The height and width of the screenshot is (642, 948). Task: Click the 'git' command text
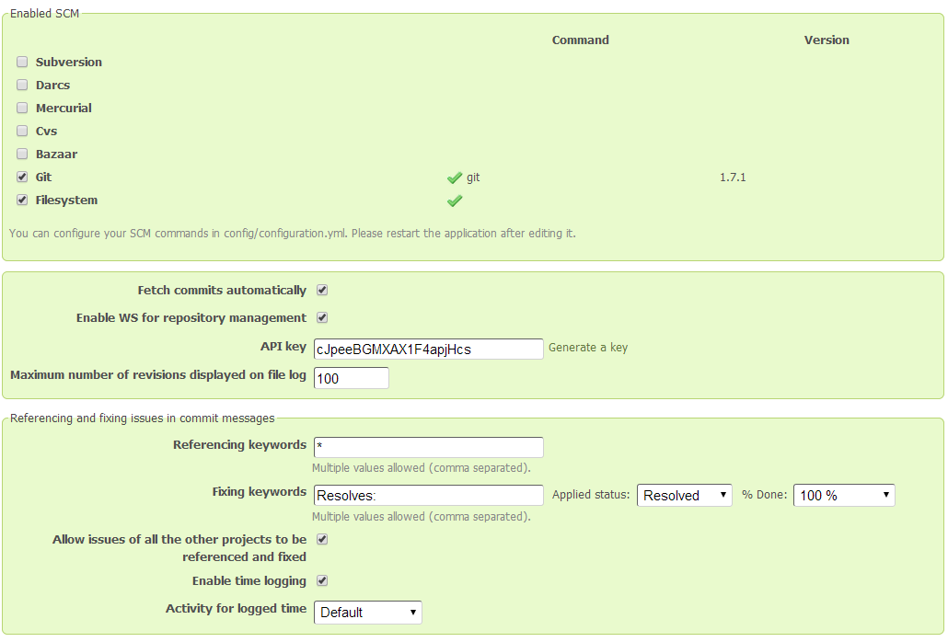click(473, 178)
